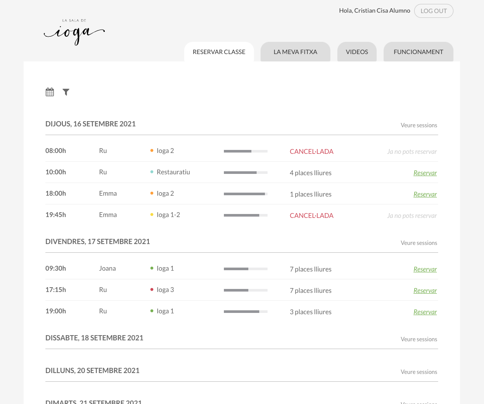
Task: Go to the Funcionament tab
Action: point(418,52)
